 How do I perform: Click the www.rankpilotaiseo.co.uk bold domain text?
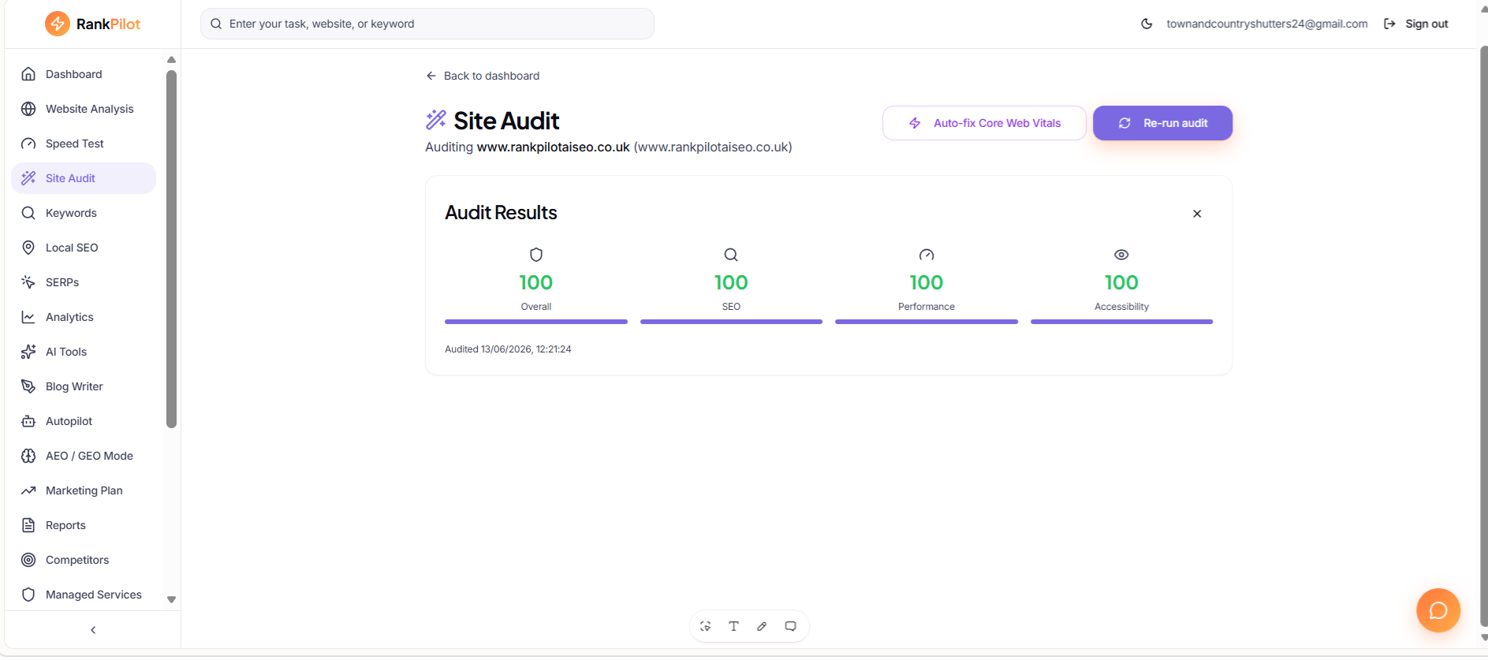point(554,147)
